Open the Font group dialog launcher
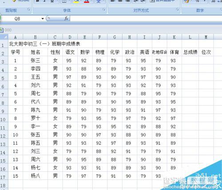 [104, 10]
